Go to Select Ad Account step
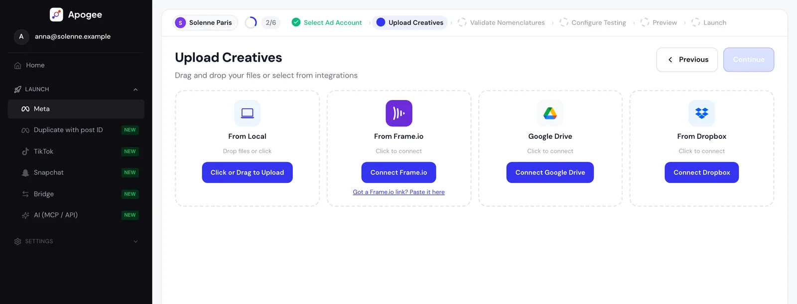 (x=327, y=22)
